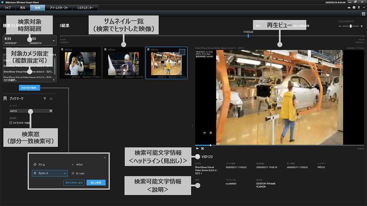Expand the time range dropdown arrow
This screenshot has width=367, height=206.
click(x=54, y=40)
